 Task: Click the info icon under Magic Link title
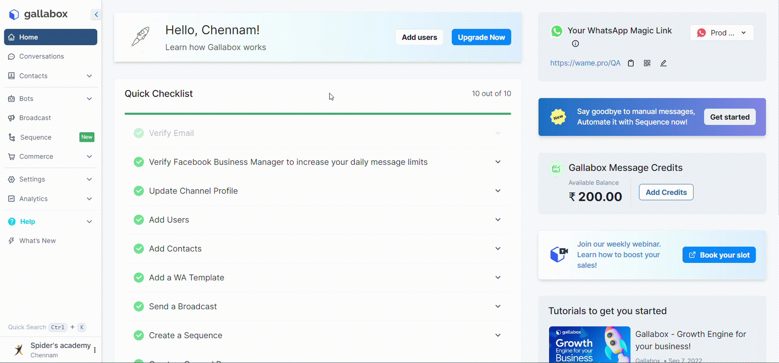click(575, 44)
